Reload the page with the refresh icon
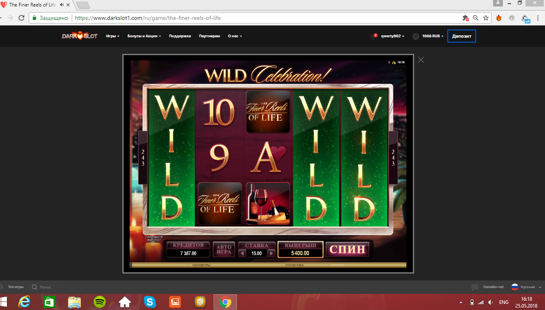545x310 pixels. [x=22, y=18]
